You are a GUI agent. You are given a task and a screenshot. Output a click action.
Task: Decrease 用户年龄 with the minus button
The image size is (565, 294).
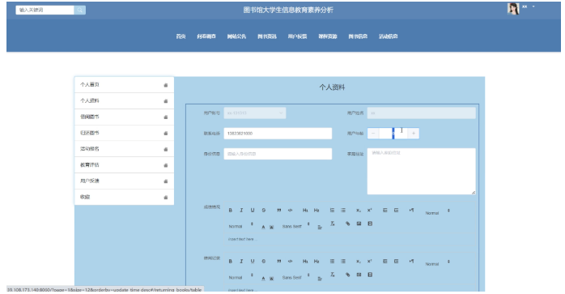click(373, 134)
